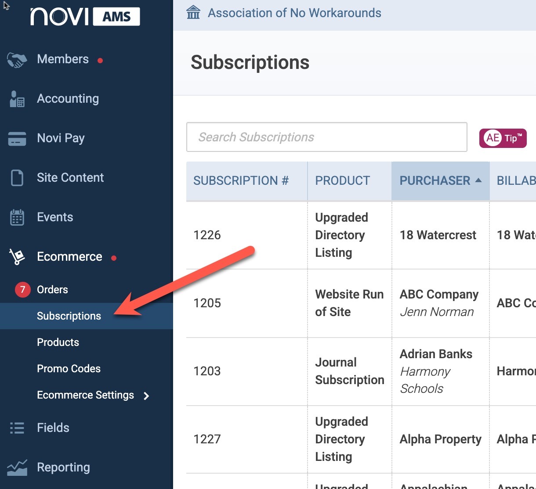The height and width of the screenshot is (489, 536).
Task: Click the Members handshake icon
Action: (17, 60)
